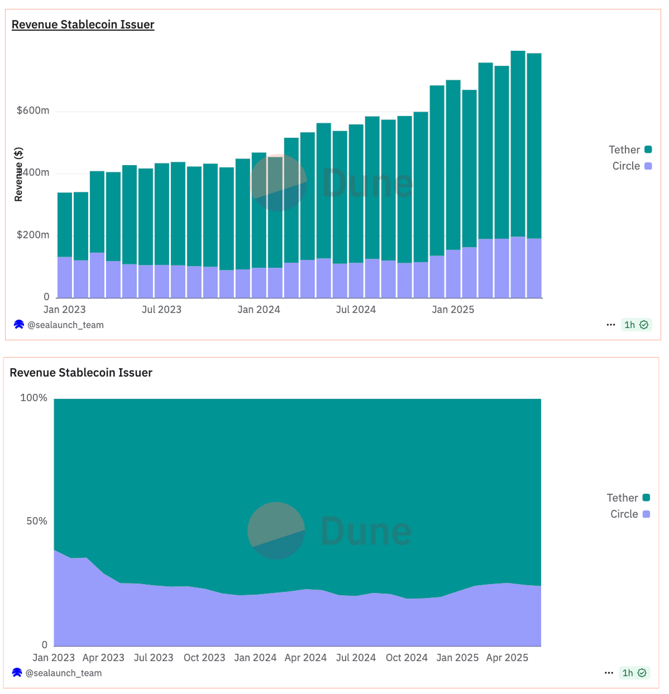The width and height of the screenshot is (669, 694).
Task: Click the sealaunch avatar icon below bottom chart
Action: coord(17,673)
